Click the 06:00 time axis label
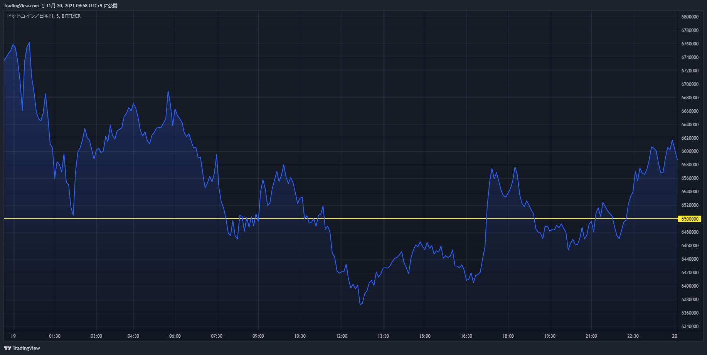 (175, 336)
